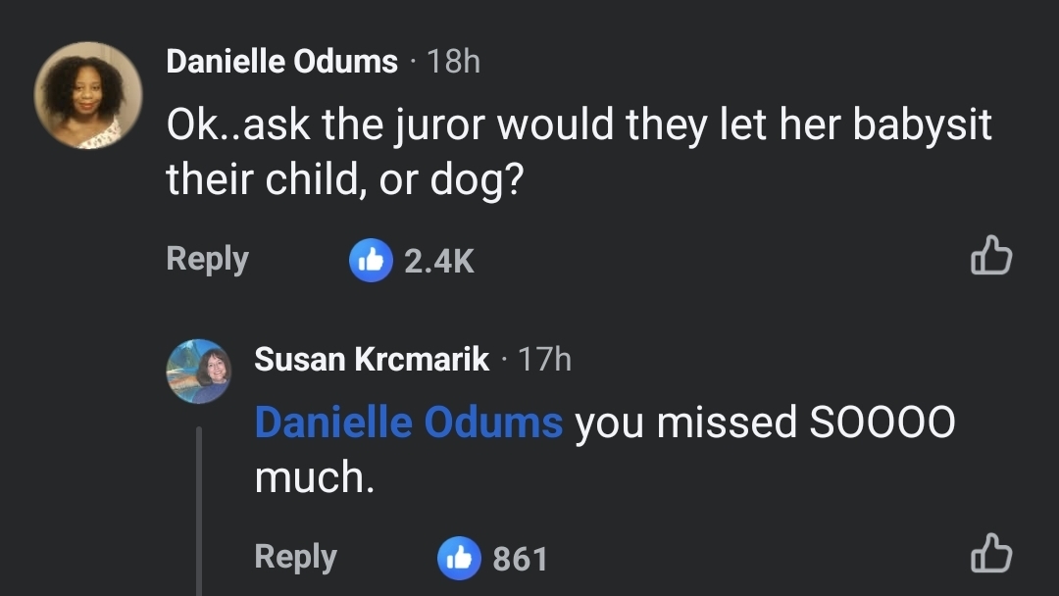Open Danielle Odums' profile picture
This screenshot has width=1059, height=596.
[88, 95]
